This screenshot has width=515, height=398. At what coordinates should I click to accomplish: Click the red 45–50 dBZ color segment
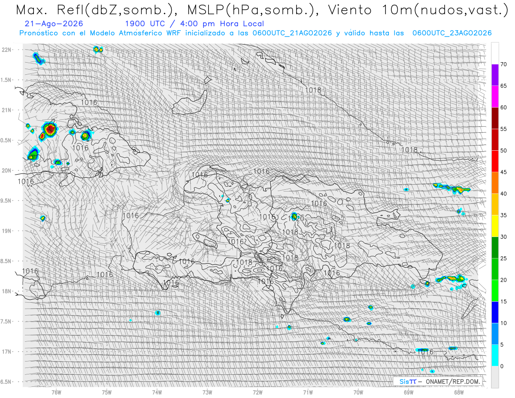[495, 161]
